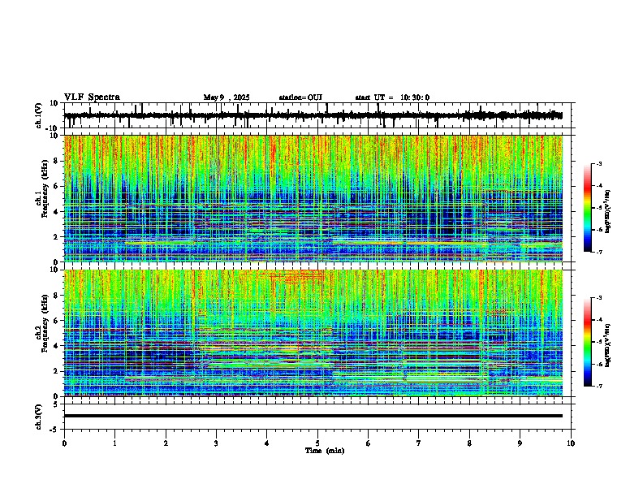Click time axis tick label "1"
This screenshot has width=643, height=497.
114,443
